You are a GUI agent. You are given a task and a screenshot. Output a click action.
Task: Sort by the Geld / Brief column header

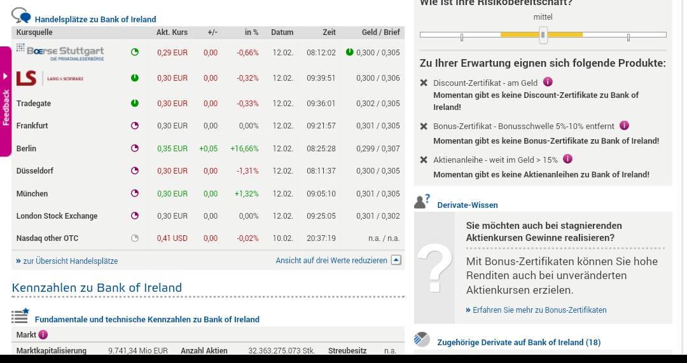tap(381, 32)
